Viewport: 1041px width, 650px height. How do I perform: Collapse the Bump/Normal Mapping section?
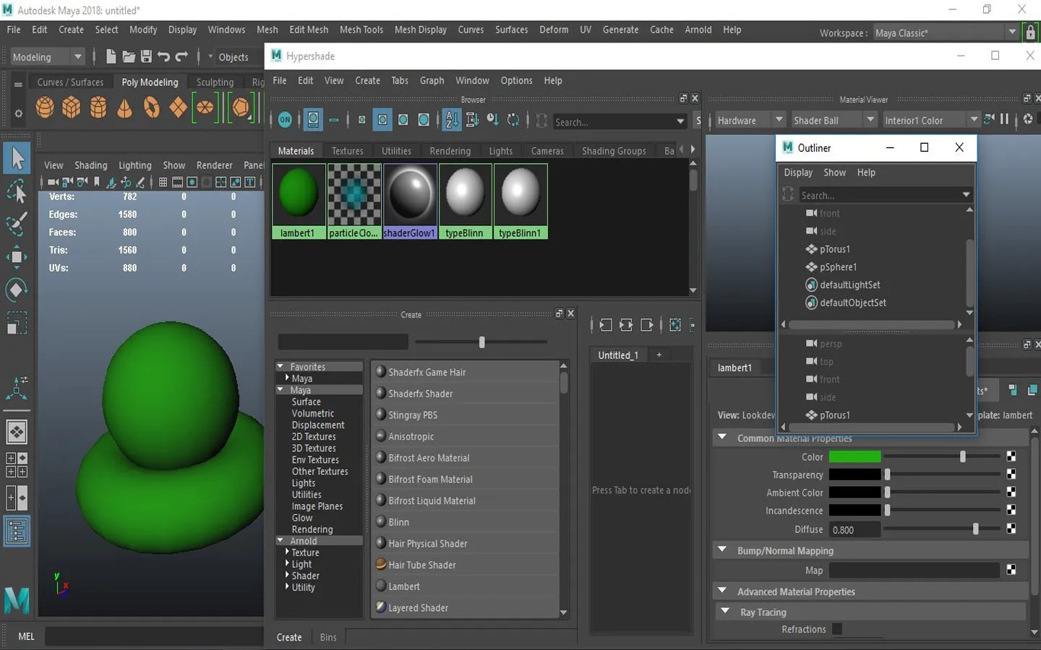(x=721, y=550)
